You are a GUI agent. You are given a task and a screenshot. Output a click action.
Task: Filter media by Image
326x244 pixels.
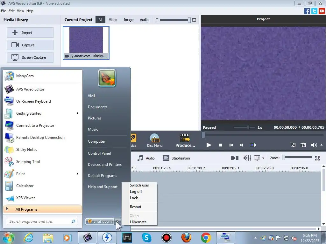point(129,20)
